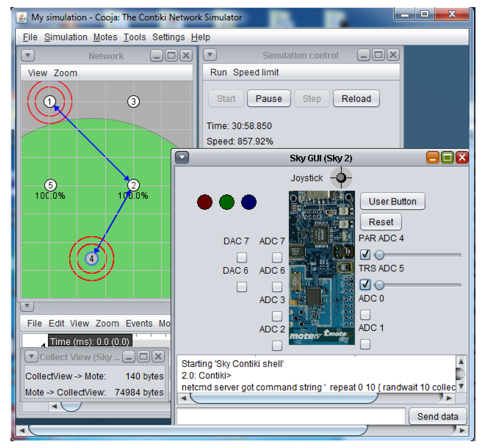Click the Joystick control icon
The image size is (481, 448).
click(x=341, y=178)
